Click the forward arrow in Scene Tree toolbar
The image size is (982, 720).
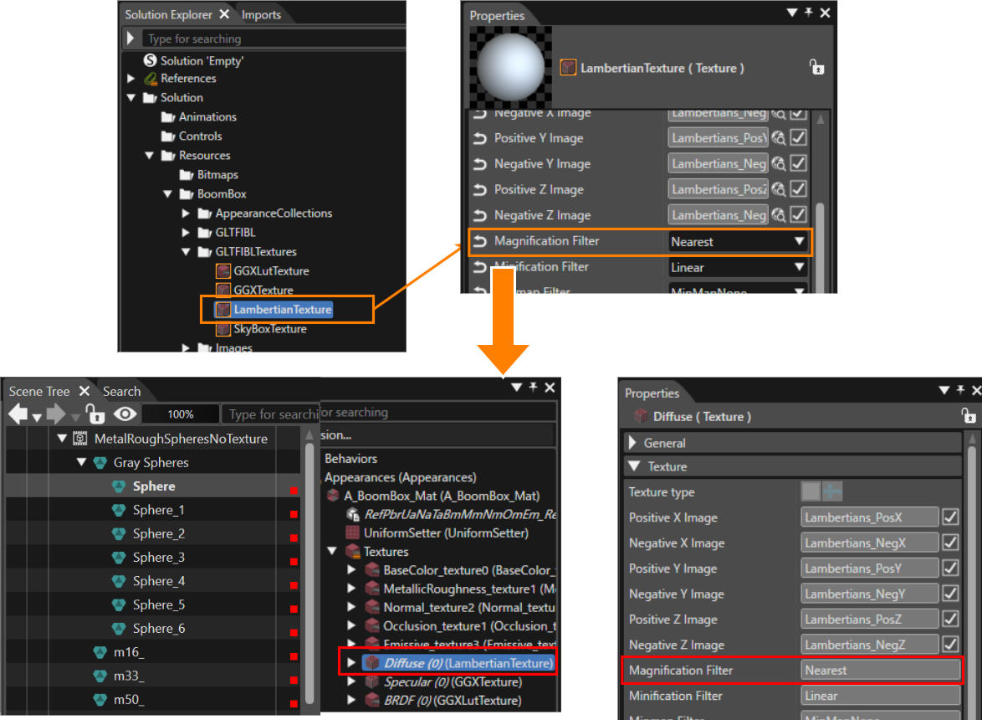coord(56,414)
